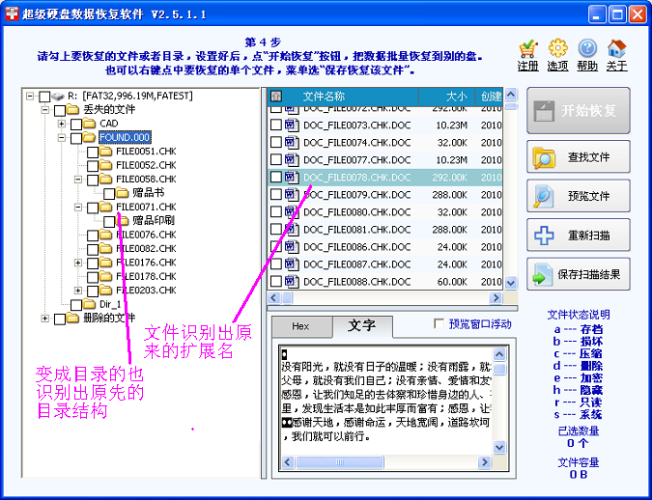Click the 开始恢复 (Start Recovery) button
652x500 pixels.
coord(579,110)
